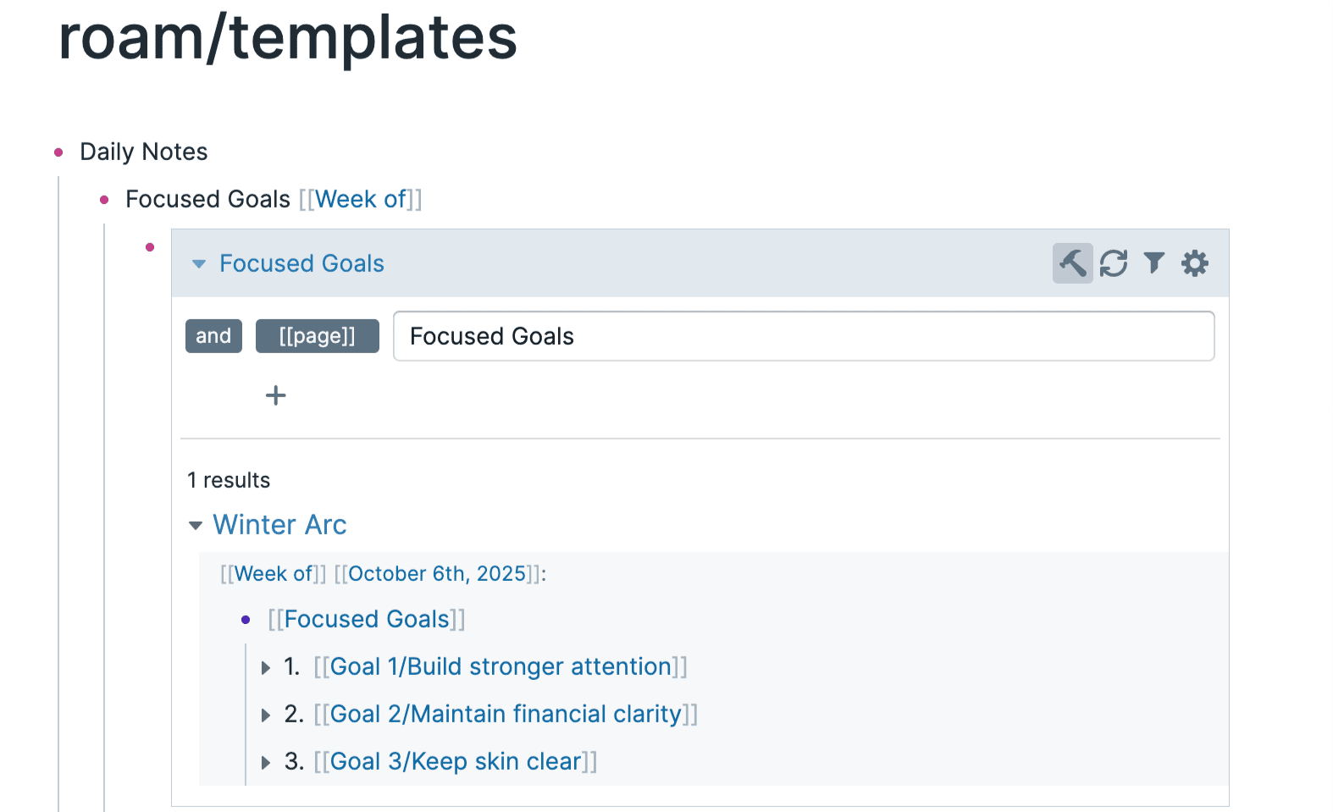The width and height of the screenshot is (1333, 812).
Task: Refresh the Focused Goals query results
Action: point(1113,263)
